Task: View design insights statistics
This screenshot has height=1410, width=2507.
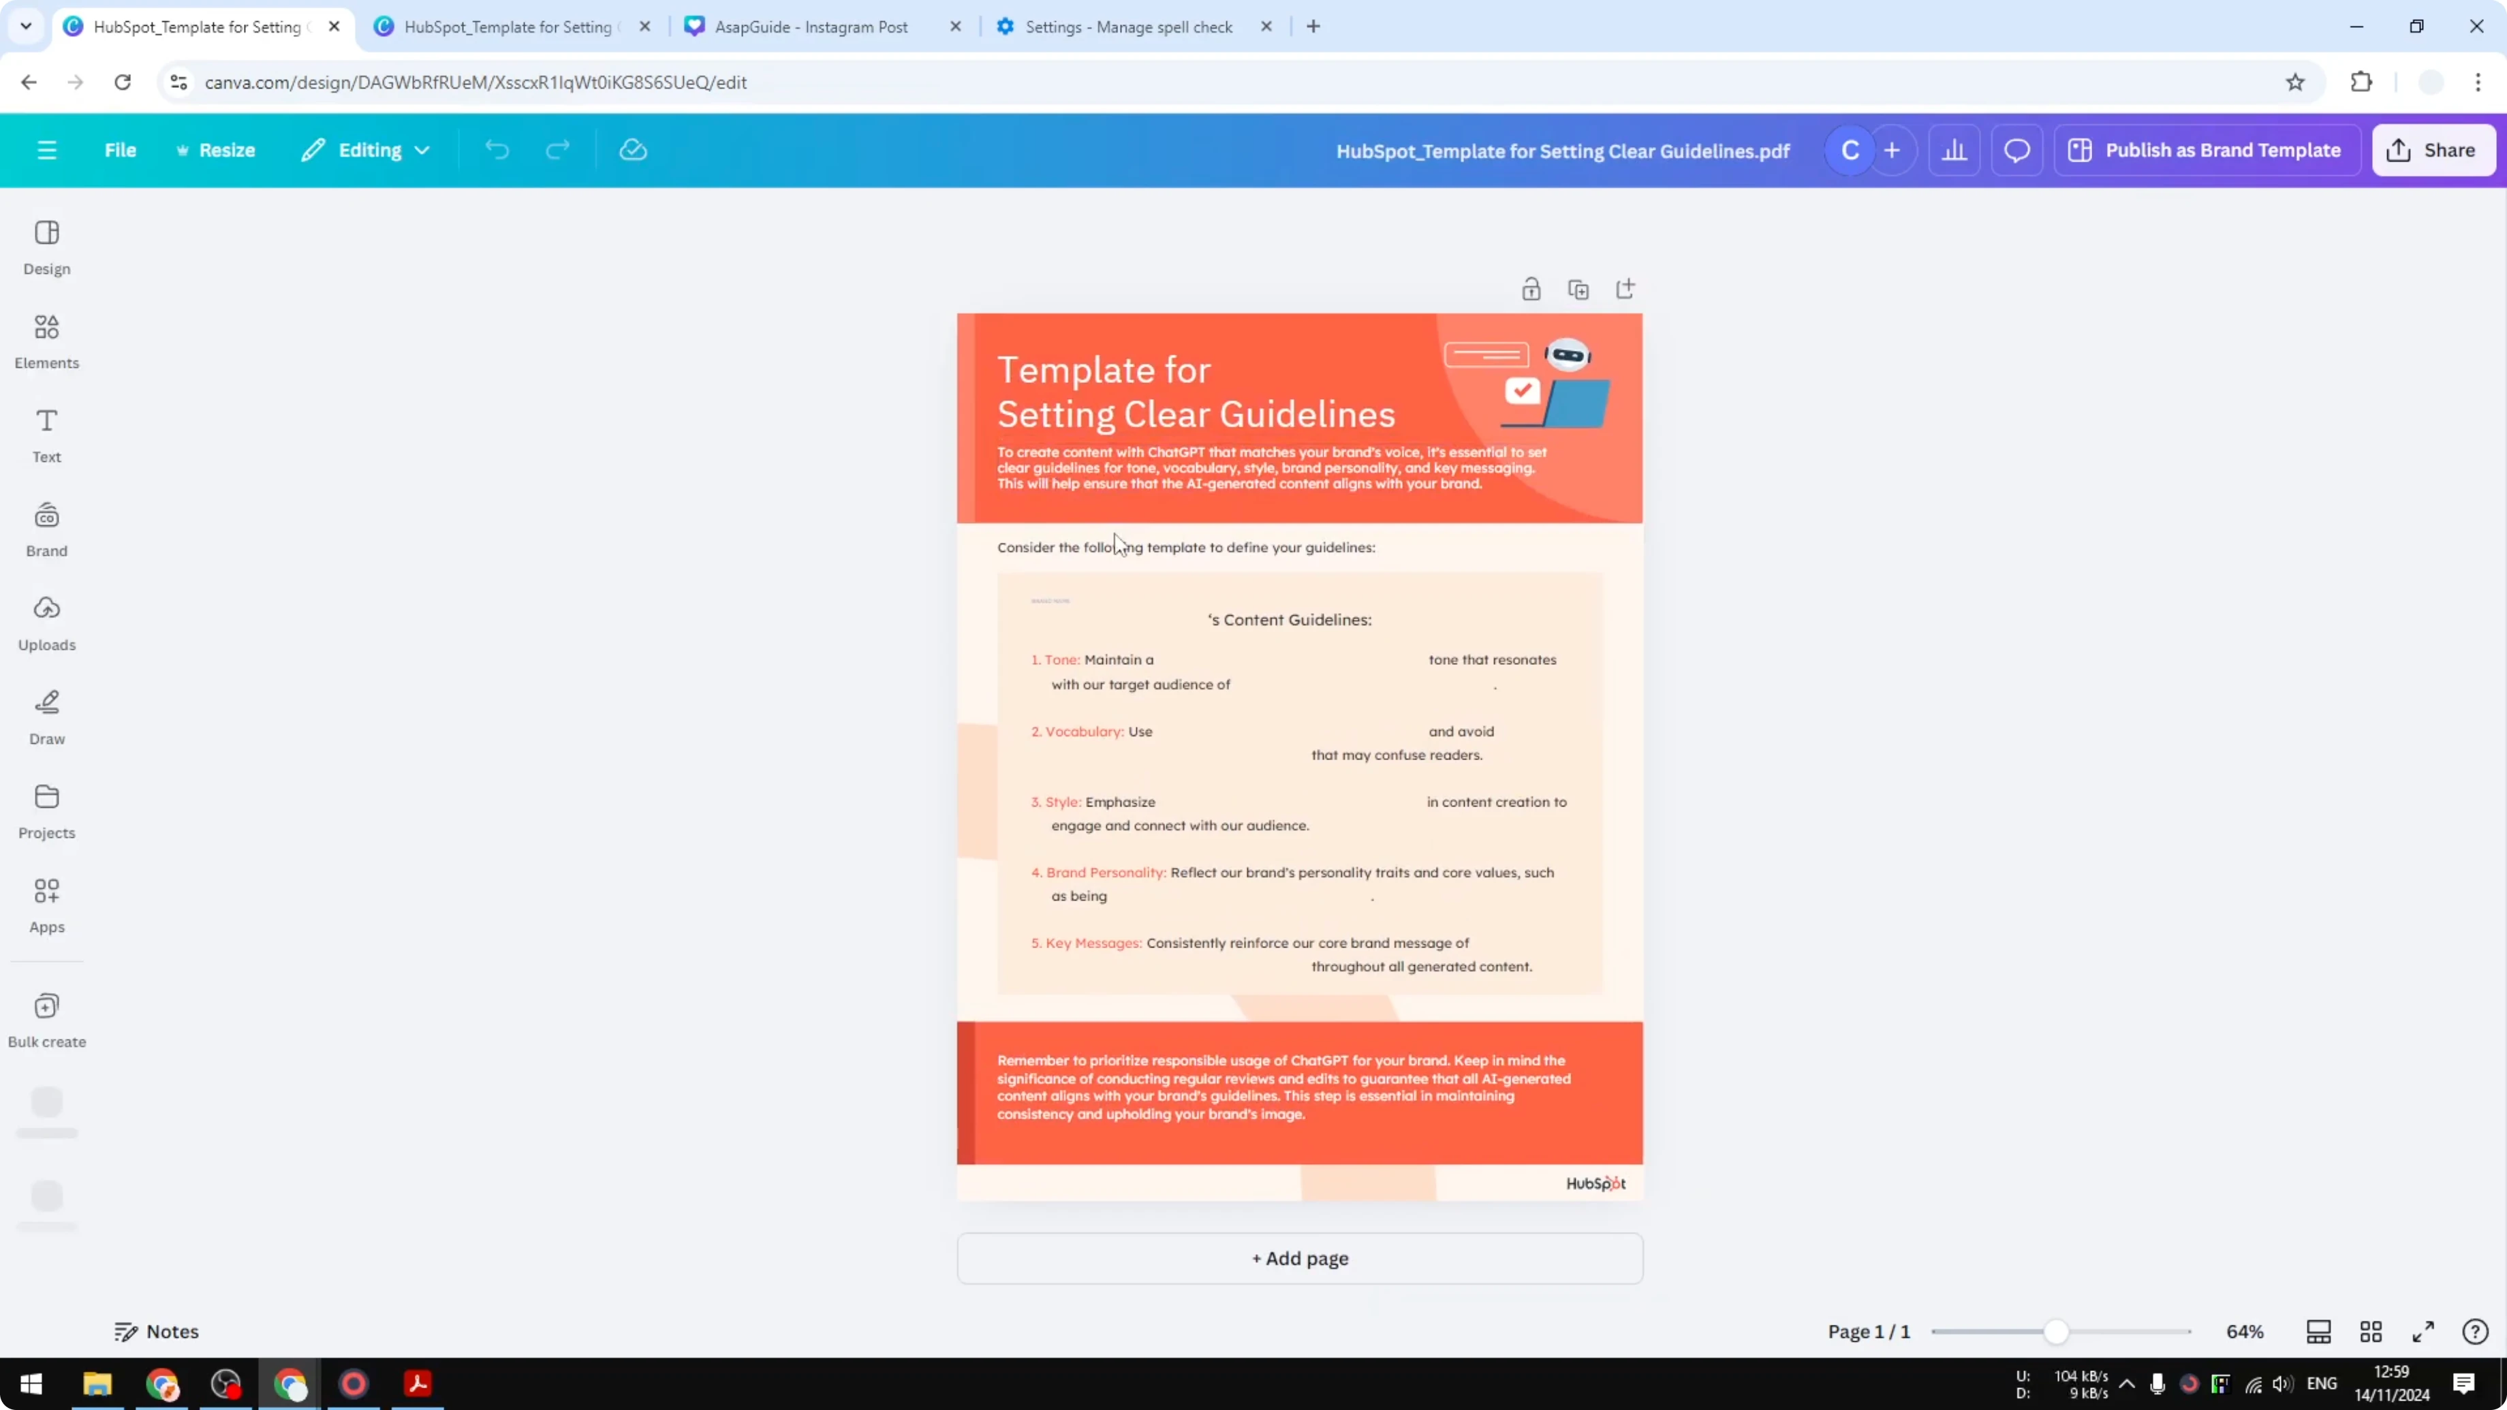Action: [1955, 150]
